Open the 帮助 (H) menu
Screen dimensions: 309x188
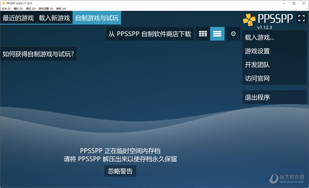(61, 9)
